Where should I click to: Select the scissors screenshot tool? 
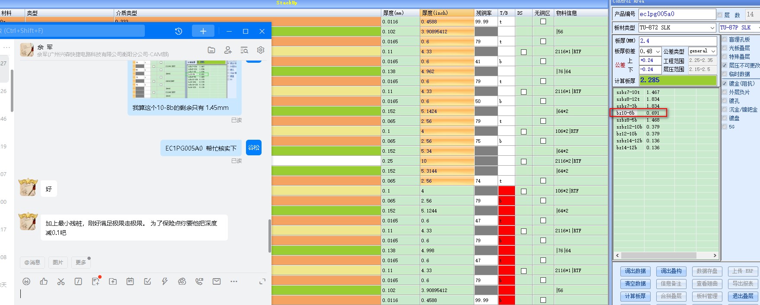click(61, 282)
